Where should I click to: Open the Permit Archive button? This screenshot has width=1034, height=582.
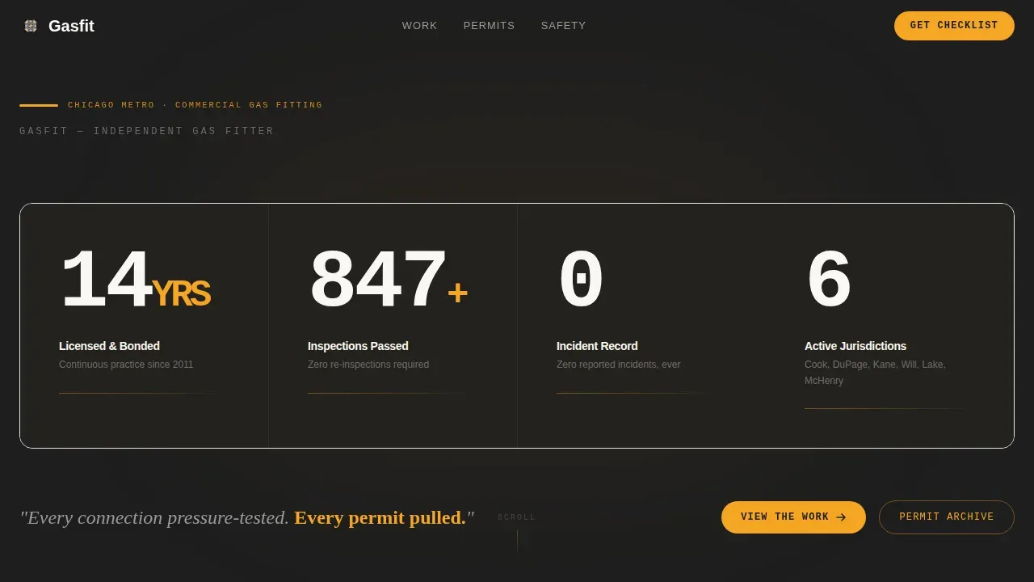coord(947,517)
